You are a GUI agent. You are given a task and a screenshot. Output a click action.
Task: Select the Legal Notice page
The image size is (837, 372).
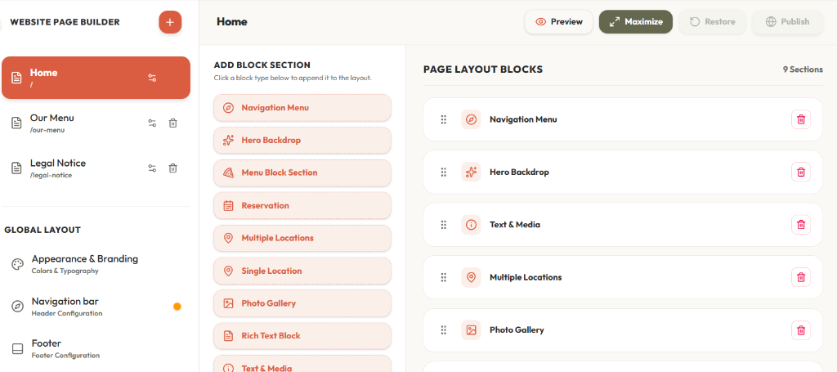(96, 168)
